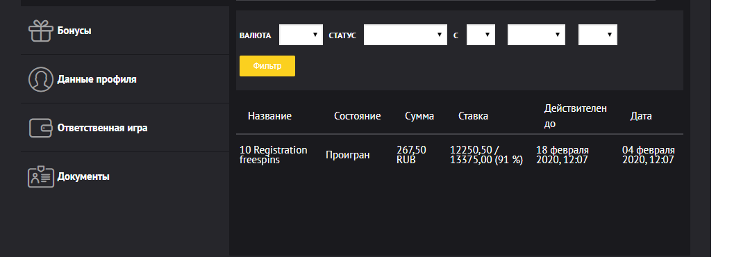Expand the Валюта currency dropdown

coord(301,35)
